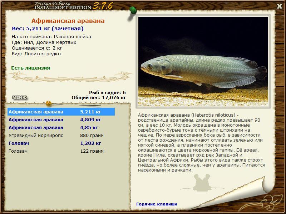Click the African arowana fish photo
Image resolution: width=286 pixels, height=214 pixels.
[203, 61]
